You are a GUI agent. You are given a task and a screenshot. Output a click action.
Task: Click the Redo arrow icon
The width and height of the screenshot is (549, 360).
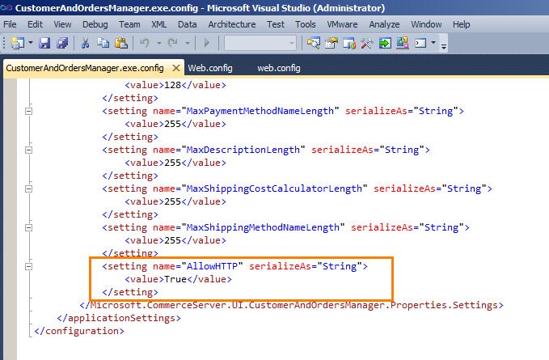pos(172,43)
